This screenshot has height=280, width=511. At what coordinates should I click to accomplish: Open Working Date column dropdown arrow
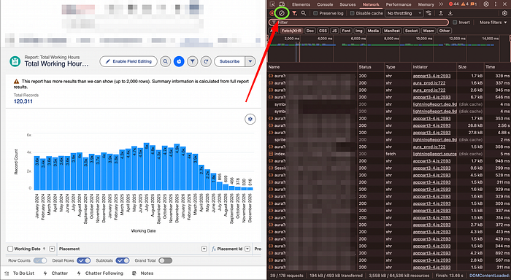pos(52,249)
